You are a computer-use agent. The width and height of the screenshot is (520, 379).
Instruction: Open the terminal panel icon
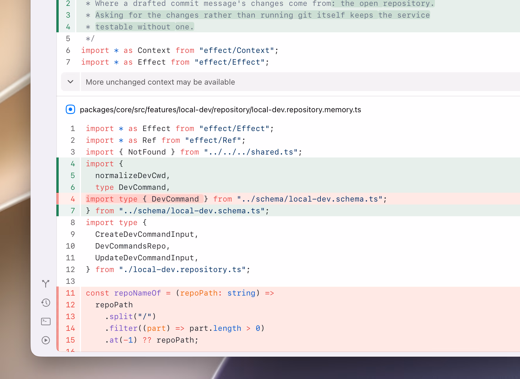click(x=46, y=321)
